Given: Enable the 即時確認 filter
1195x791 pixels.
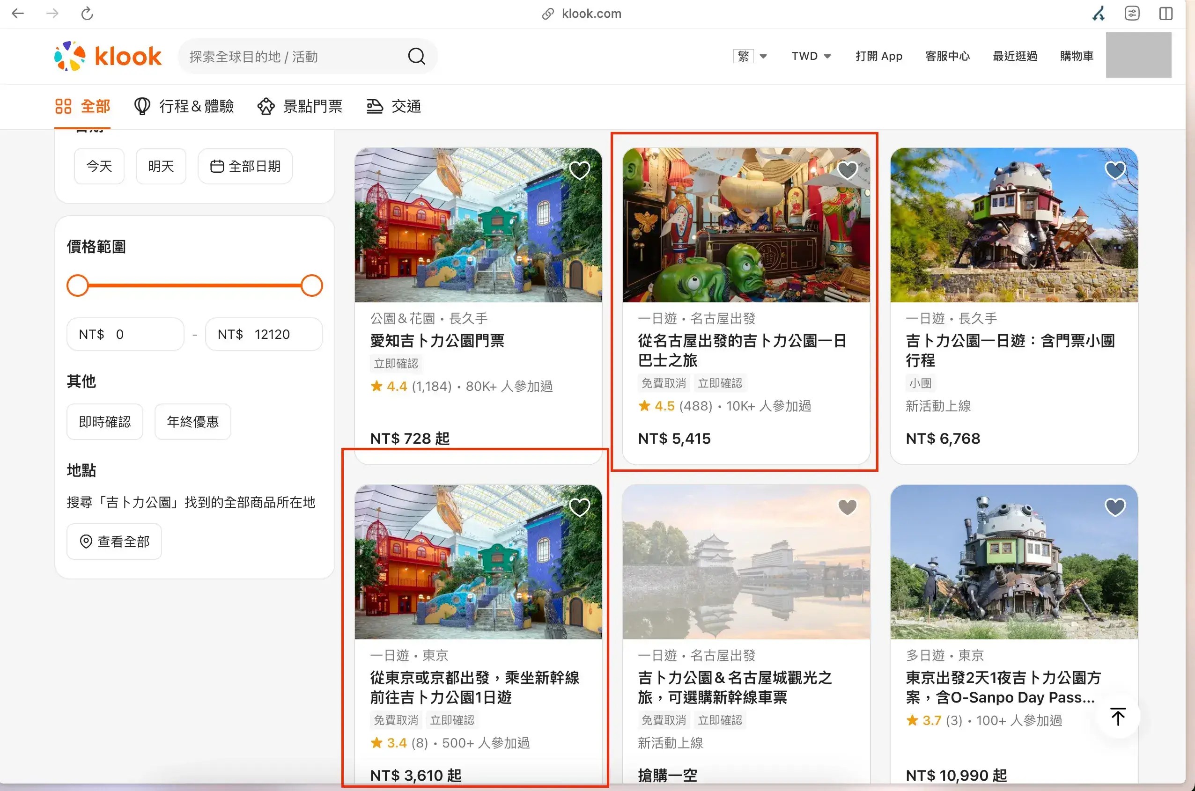Looking at the screenshot, I should click(104, 421).
